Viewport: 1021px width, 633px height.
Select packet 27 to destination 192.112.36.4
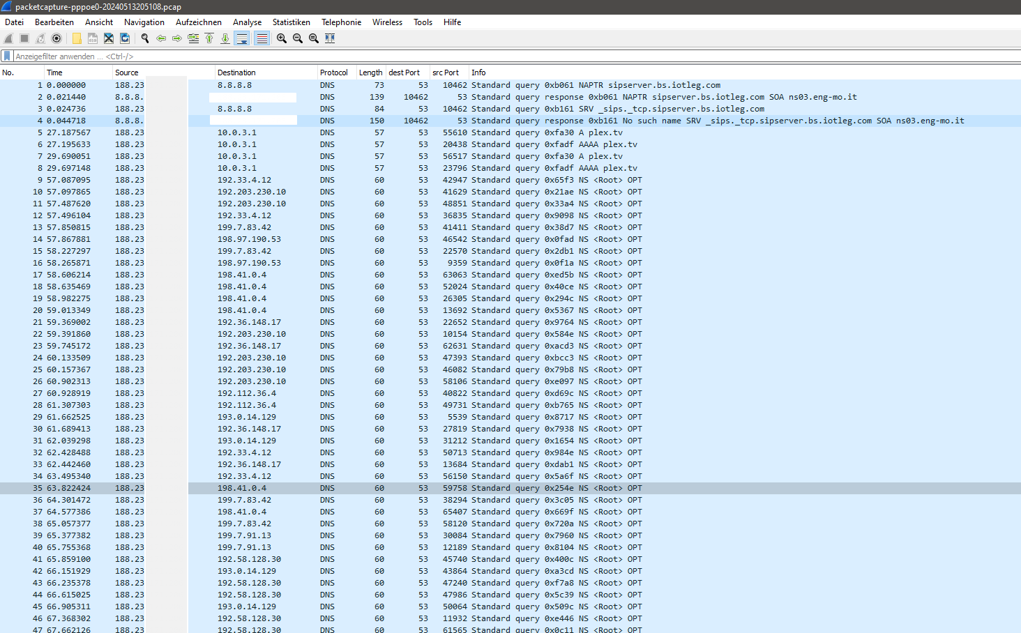510,393
